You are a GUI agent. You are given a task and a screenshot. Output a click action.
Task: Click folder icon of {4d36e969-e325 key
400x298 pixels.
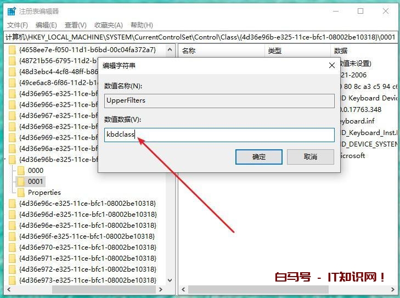pos(12,138)
